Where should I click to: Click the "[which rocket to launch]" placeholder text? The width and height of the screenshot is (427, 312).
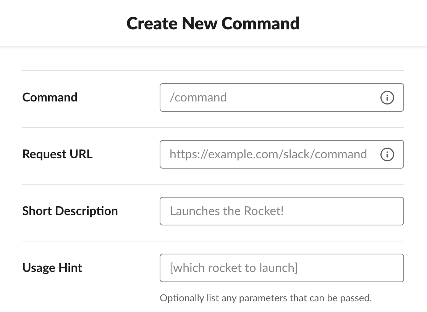coord(233,268)
